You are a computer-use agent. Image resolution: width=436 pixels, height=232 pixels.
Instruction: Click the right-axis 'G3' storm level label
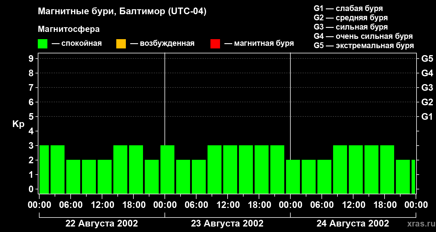[x=427, y=88]
